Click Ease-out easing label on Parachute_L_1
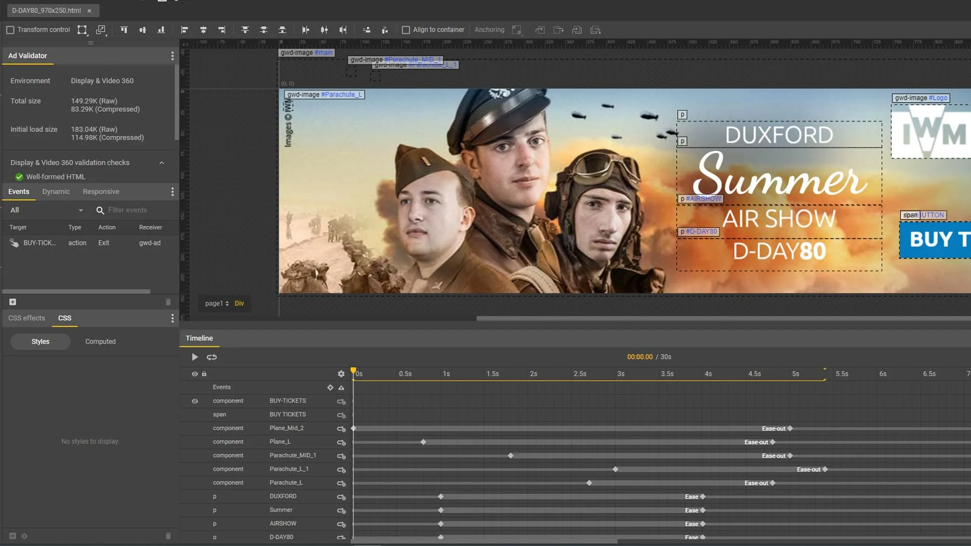 (809, 470)
